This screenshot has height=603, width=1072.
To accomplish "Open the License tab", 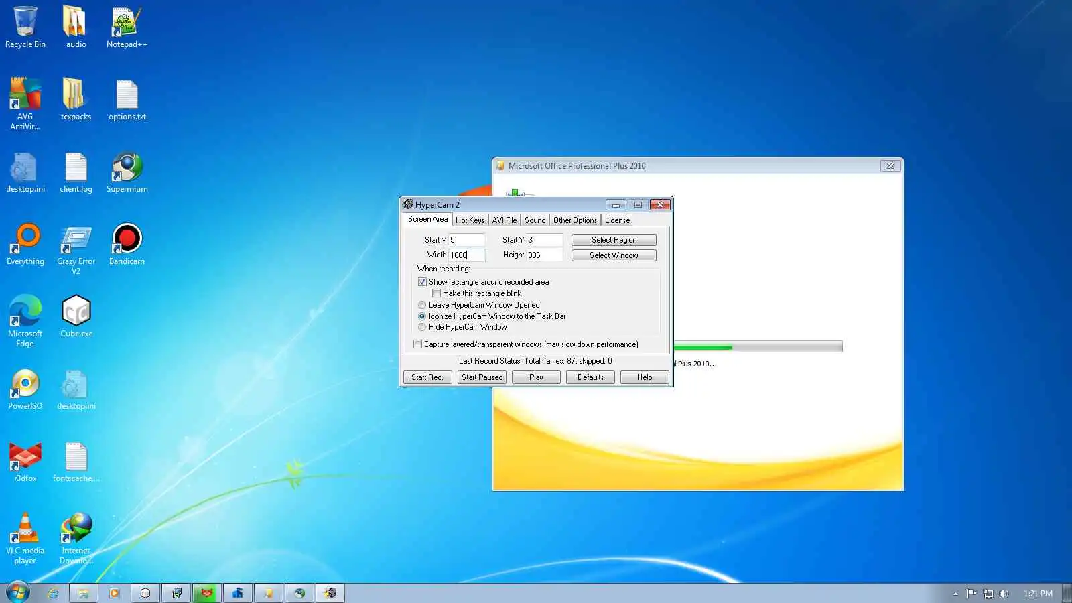I will click(617, 220).
